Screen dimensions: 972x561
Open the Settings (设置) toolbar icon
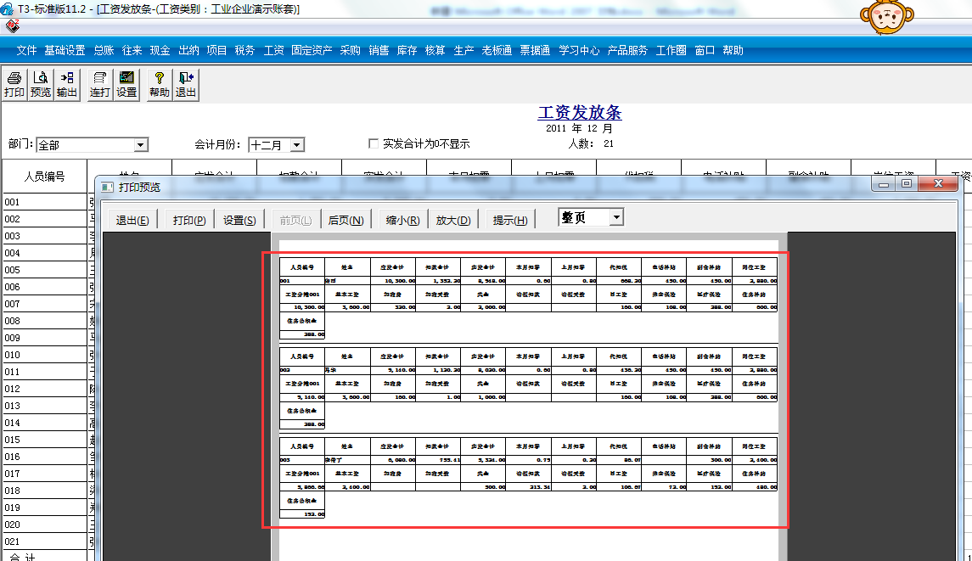click(127, 84)
